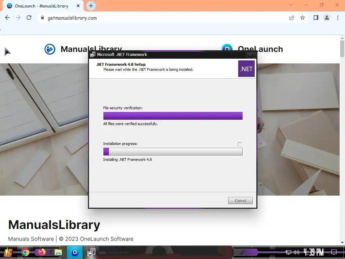The height and width of the screenshot is (259, 345).
Task: Cancel the .NET Framework installation
Action: (x=240, y=200)
